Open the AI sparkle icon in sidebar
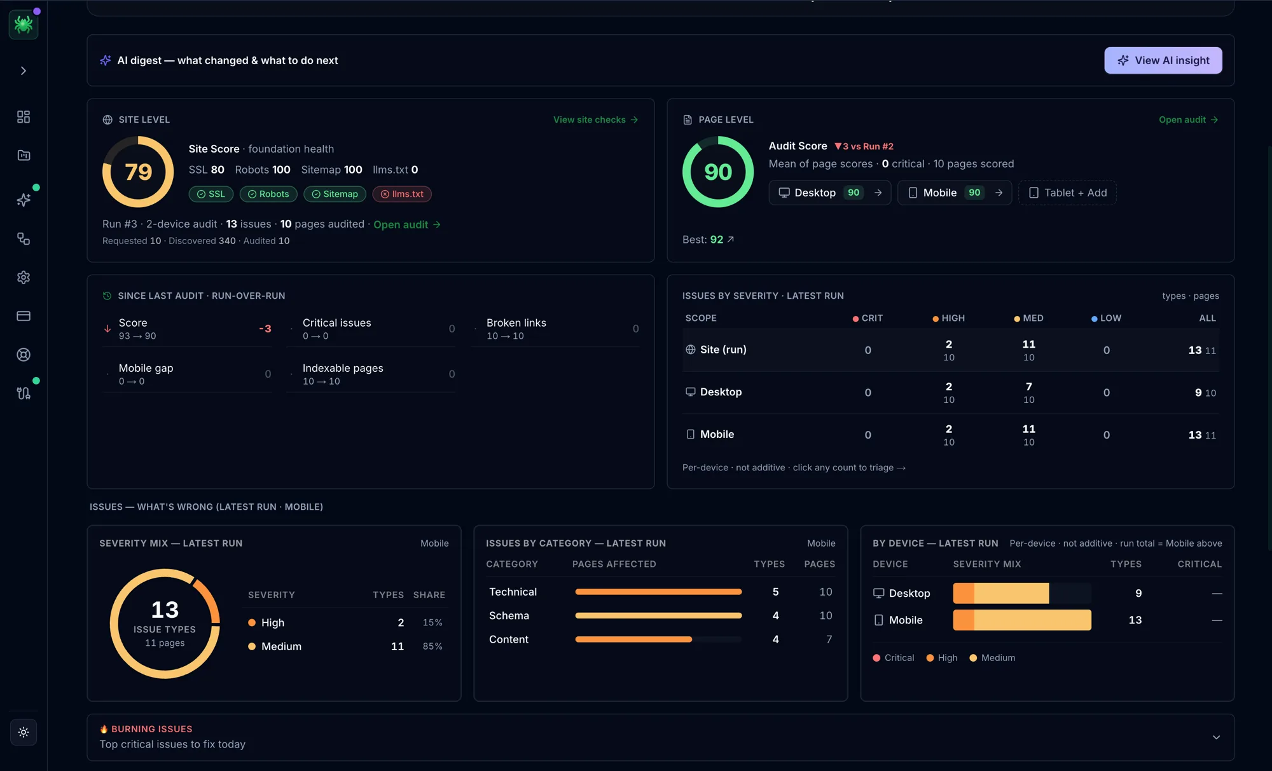The width and height of the screenshot is (1272, 771). 24,200
